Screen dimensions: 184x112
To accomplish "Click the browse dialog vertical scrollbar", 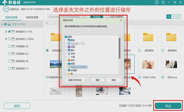I will point(119,48).
